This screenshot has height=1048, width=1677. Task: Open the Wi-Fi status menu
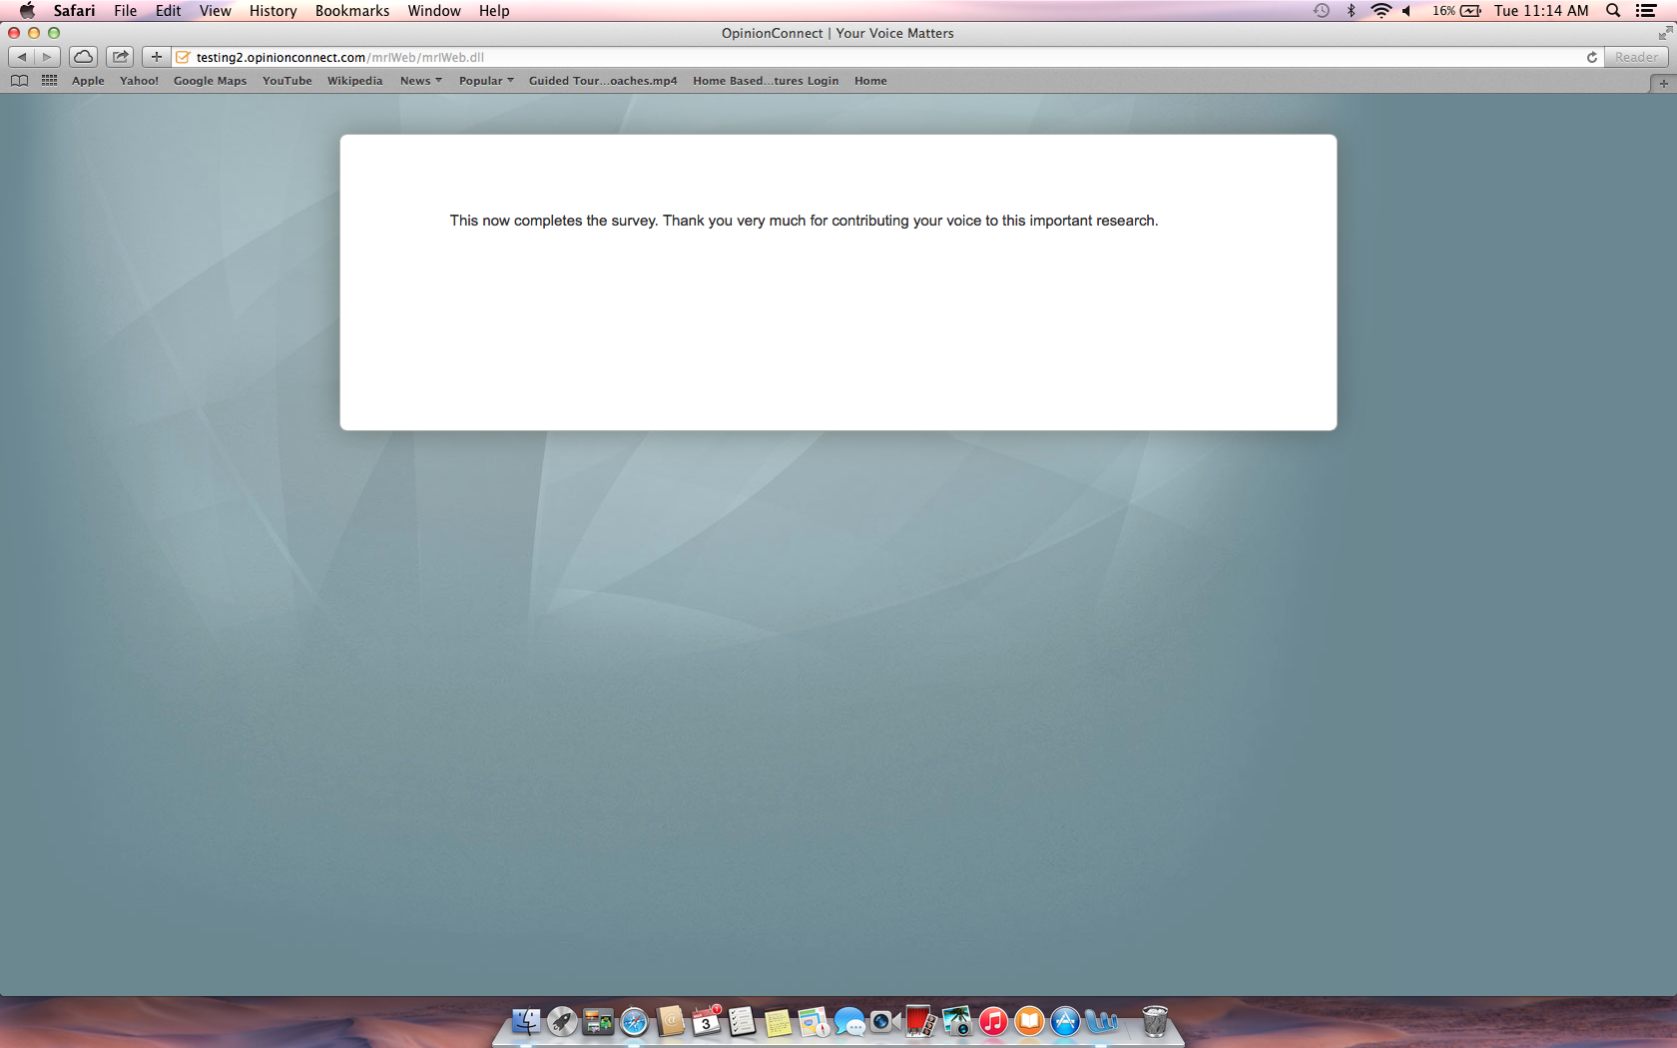pos(1382,11)
